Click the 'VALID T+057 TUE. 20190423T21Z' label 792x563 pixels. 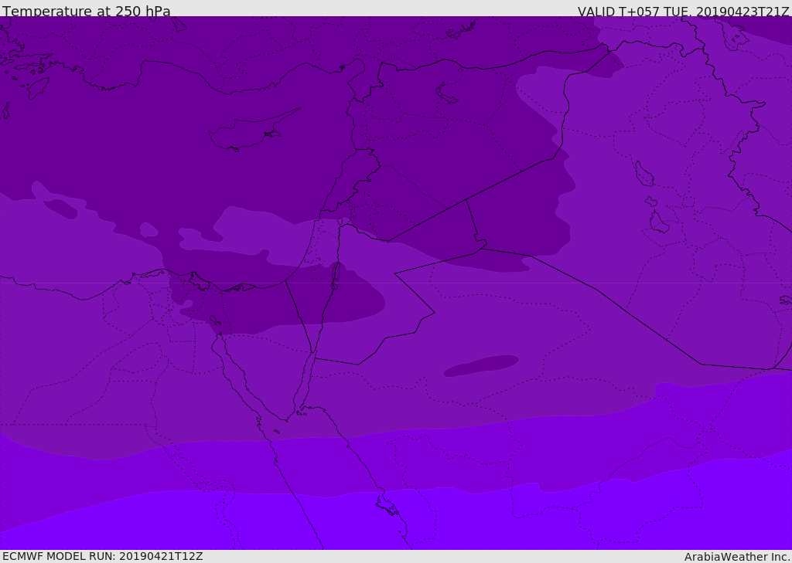[684, 12]
